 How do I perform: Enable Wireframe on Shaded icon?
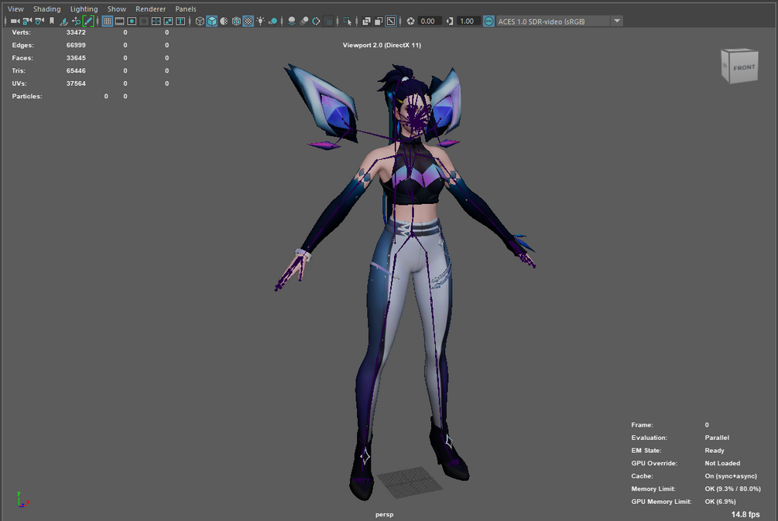[236, 21]
